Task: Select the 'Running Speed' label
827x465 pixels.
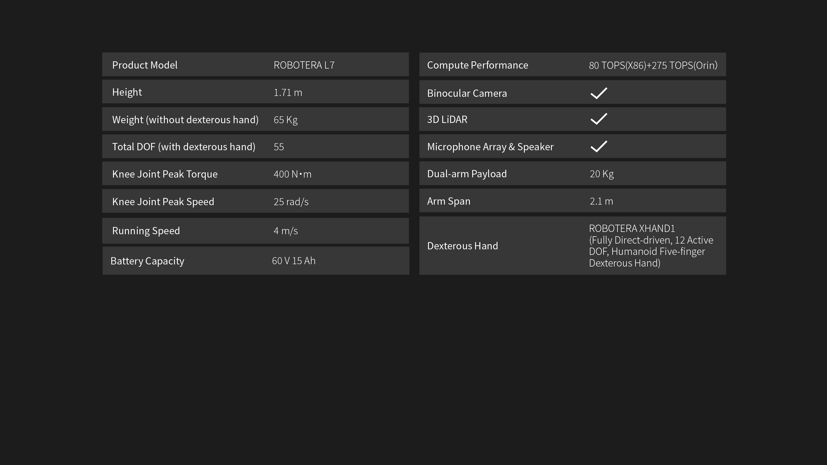Action: click(x=146, y=231)
